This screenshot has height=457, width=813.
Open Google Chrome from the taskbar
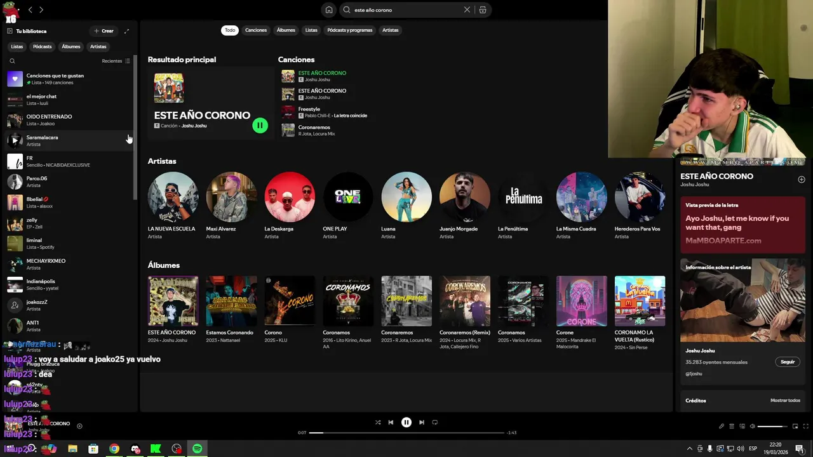click(114, 449)
